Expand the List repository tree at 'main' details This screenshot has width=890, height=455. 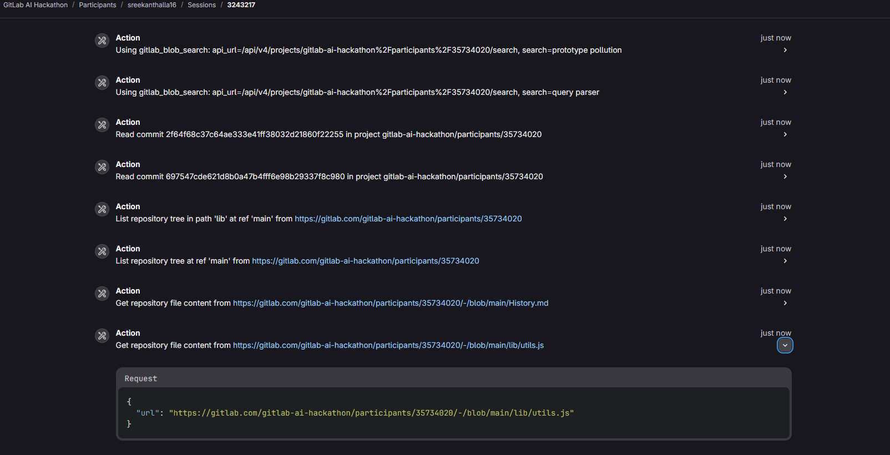[785, 261]
